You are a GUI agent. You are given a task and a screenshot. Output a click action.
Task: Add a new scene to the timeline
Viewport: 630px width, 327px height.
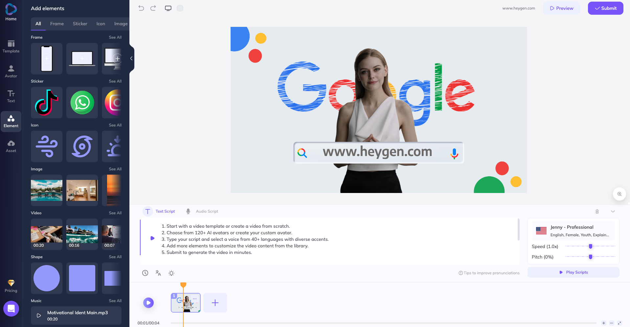click(x=215, y=303)
